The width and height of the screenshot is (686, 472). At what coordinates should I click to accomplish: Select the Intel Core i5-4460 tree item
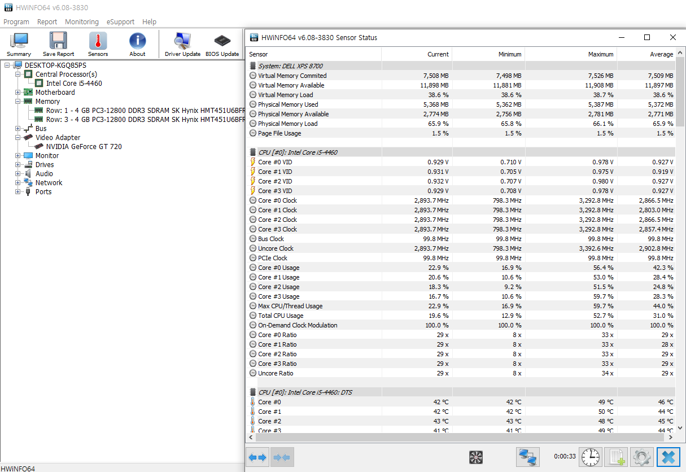tap(74, 83)
